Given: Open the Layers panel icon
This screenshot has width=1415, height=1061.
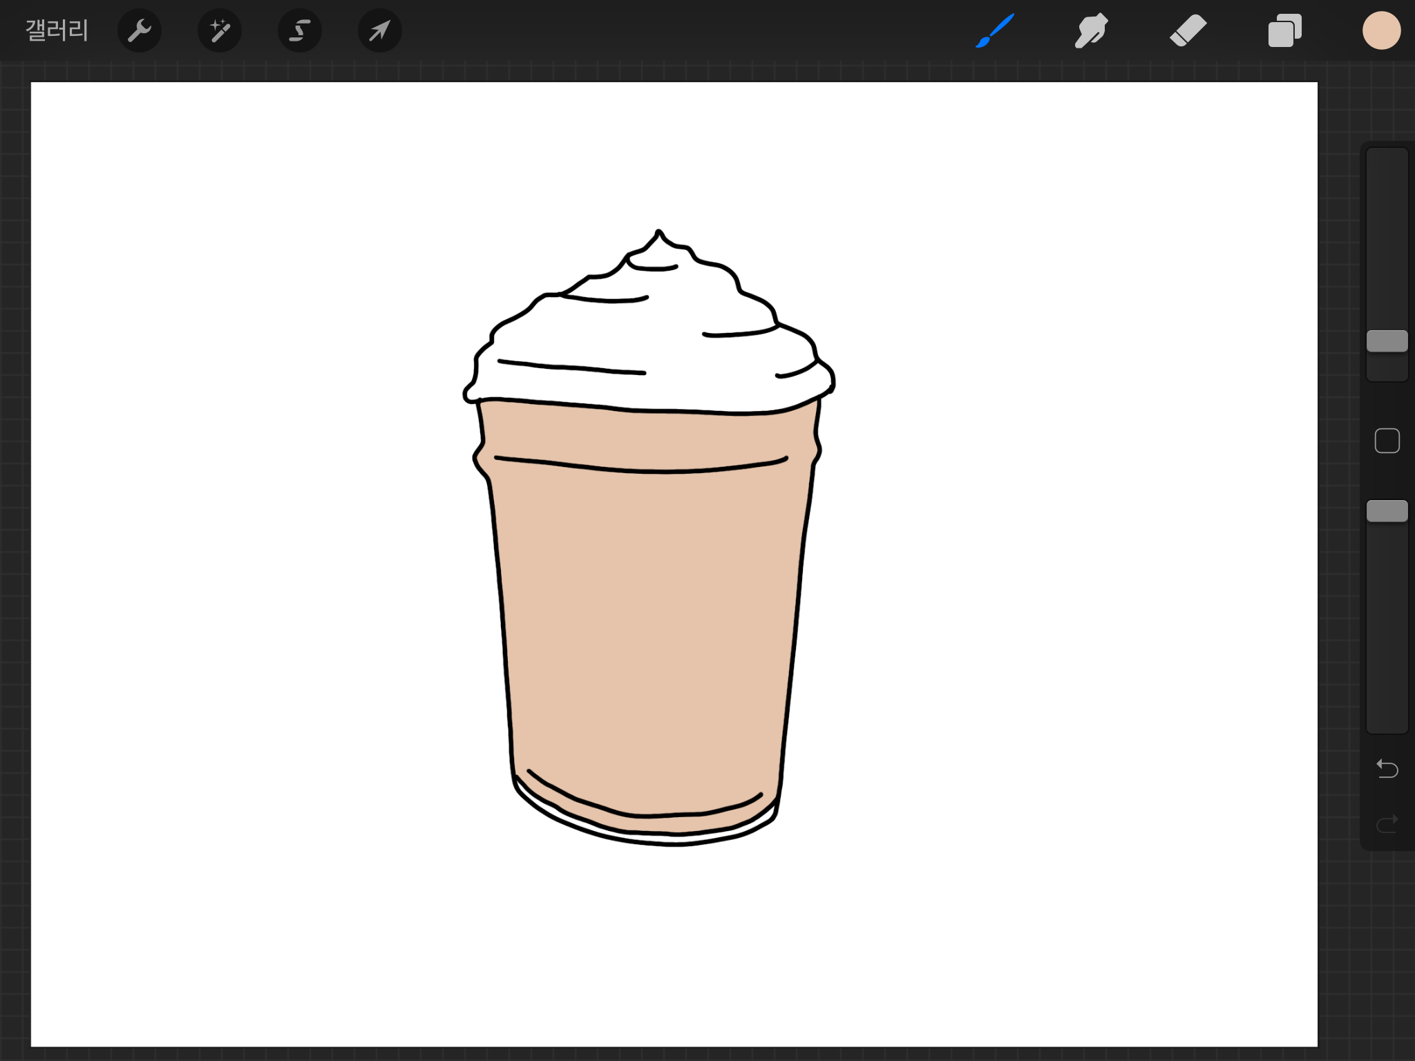Looking at the screenshot, I should pos(1284,31).
